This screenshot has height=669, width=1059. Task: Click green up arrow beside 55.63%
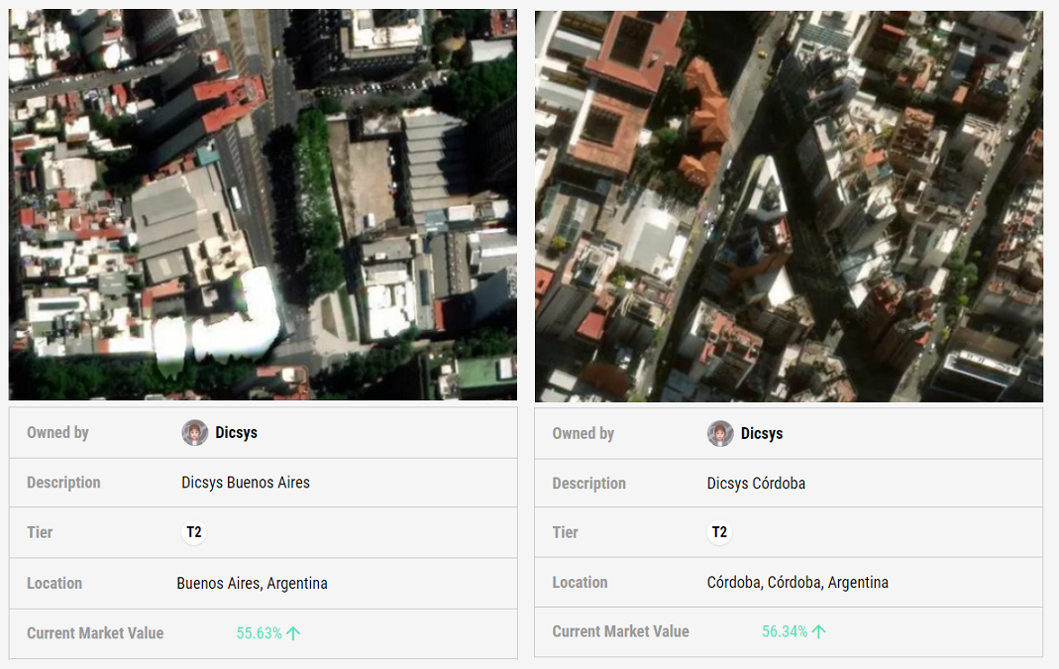tap(293, 633)
